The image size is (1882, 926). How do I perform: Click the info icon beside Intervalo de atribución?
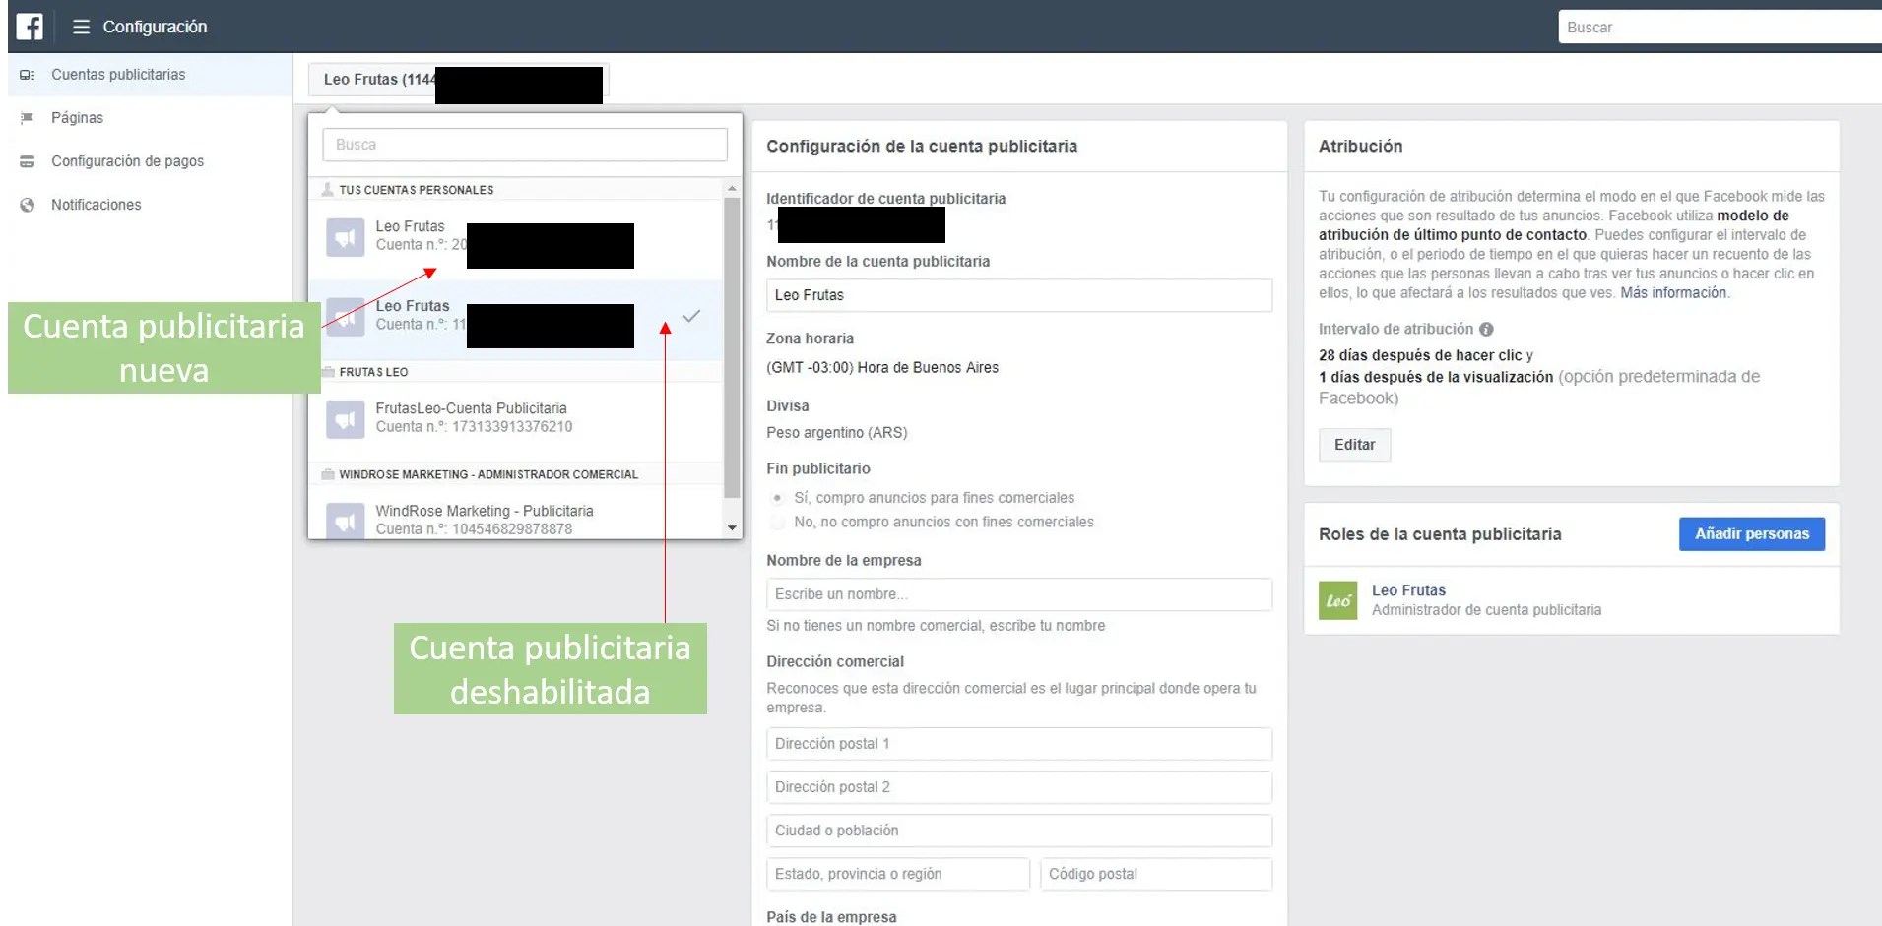click(x=1486, y=330)
